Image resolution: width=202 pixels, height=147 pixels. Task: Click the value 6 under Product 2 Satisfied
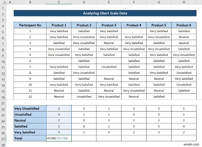coord(84,126)
